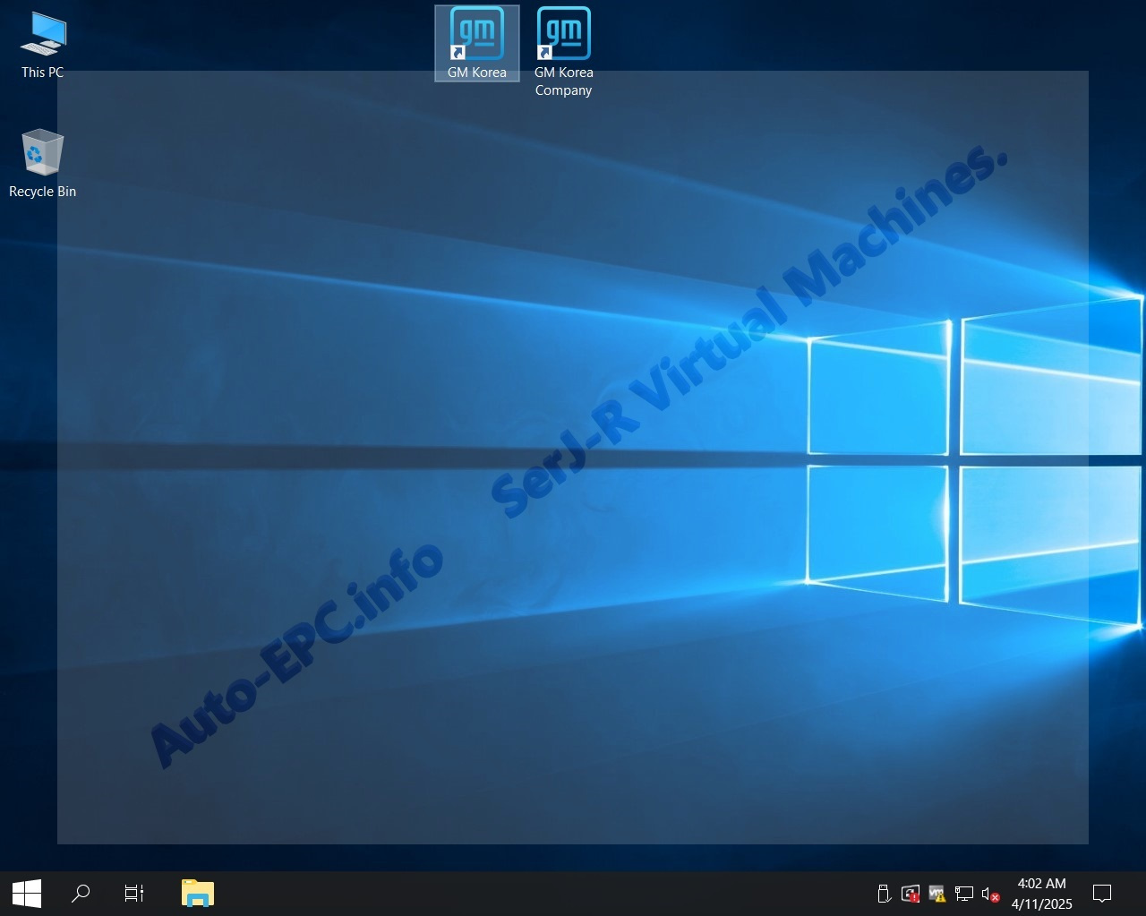Click the 'This PC' text label
The image size is (1146, 916).
click(x=42, y=73)
